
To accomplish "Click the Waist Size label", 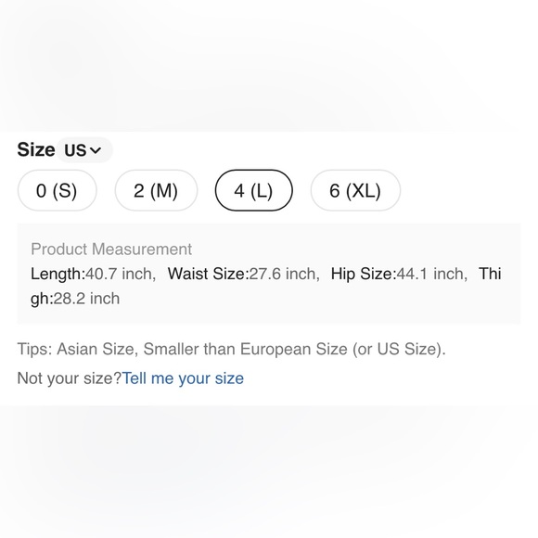I will 208,274.
